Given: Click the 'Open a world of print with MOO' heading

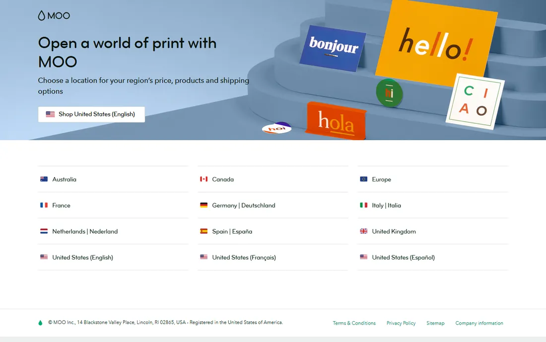Looking at the screenshot, I should click(x=127, y=52).
